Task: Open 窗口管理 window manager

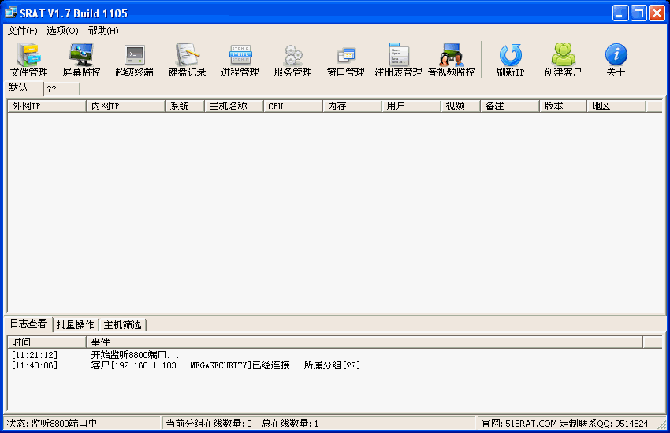Action: point(345,60)
